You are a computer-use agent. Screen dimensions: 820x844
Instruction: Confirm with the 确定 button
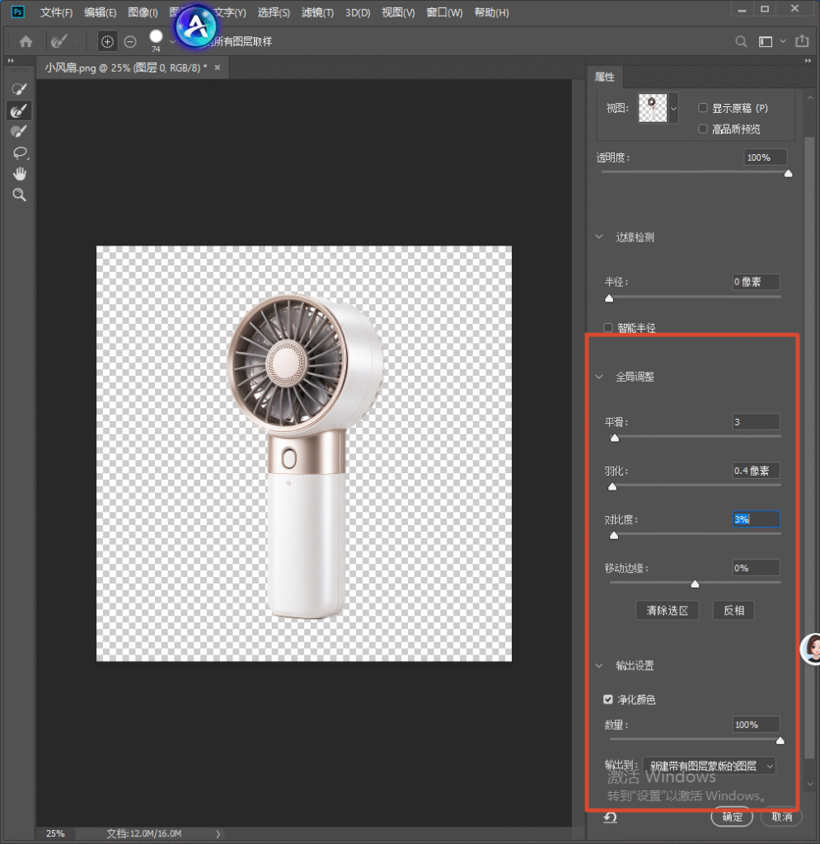click(x=732, y=817)
